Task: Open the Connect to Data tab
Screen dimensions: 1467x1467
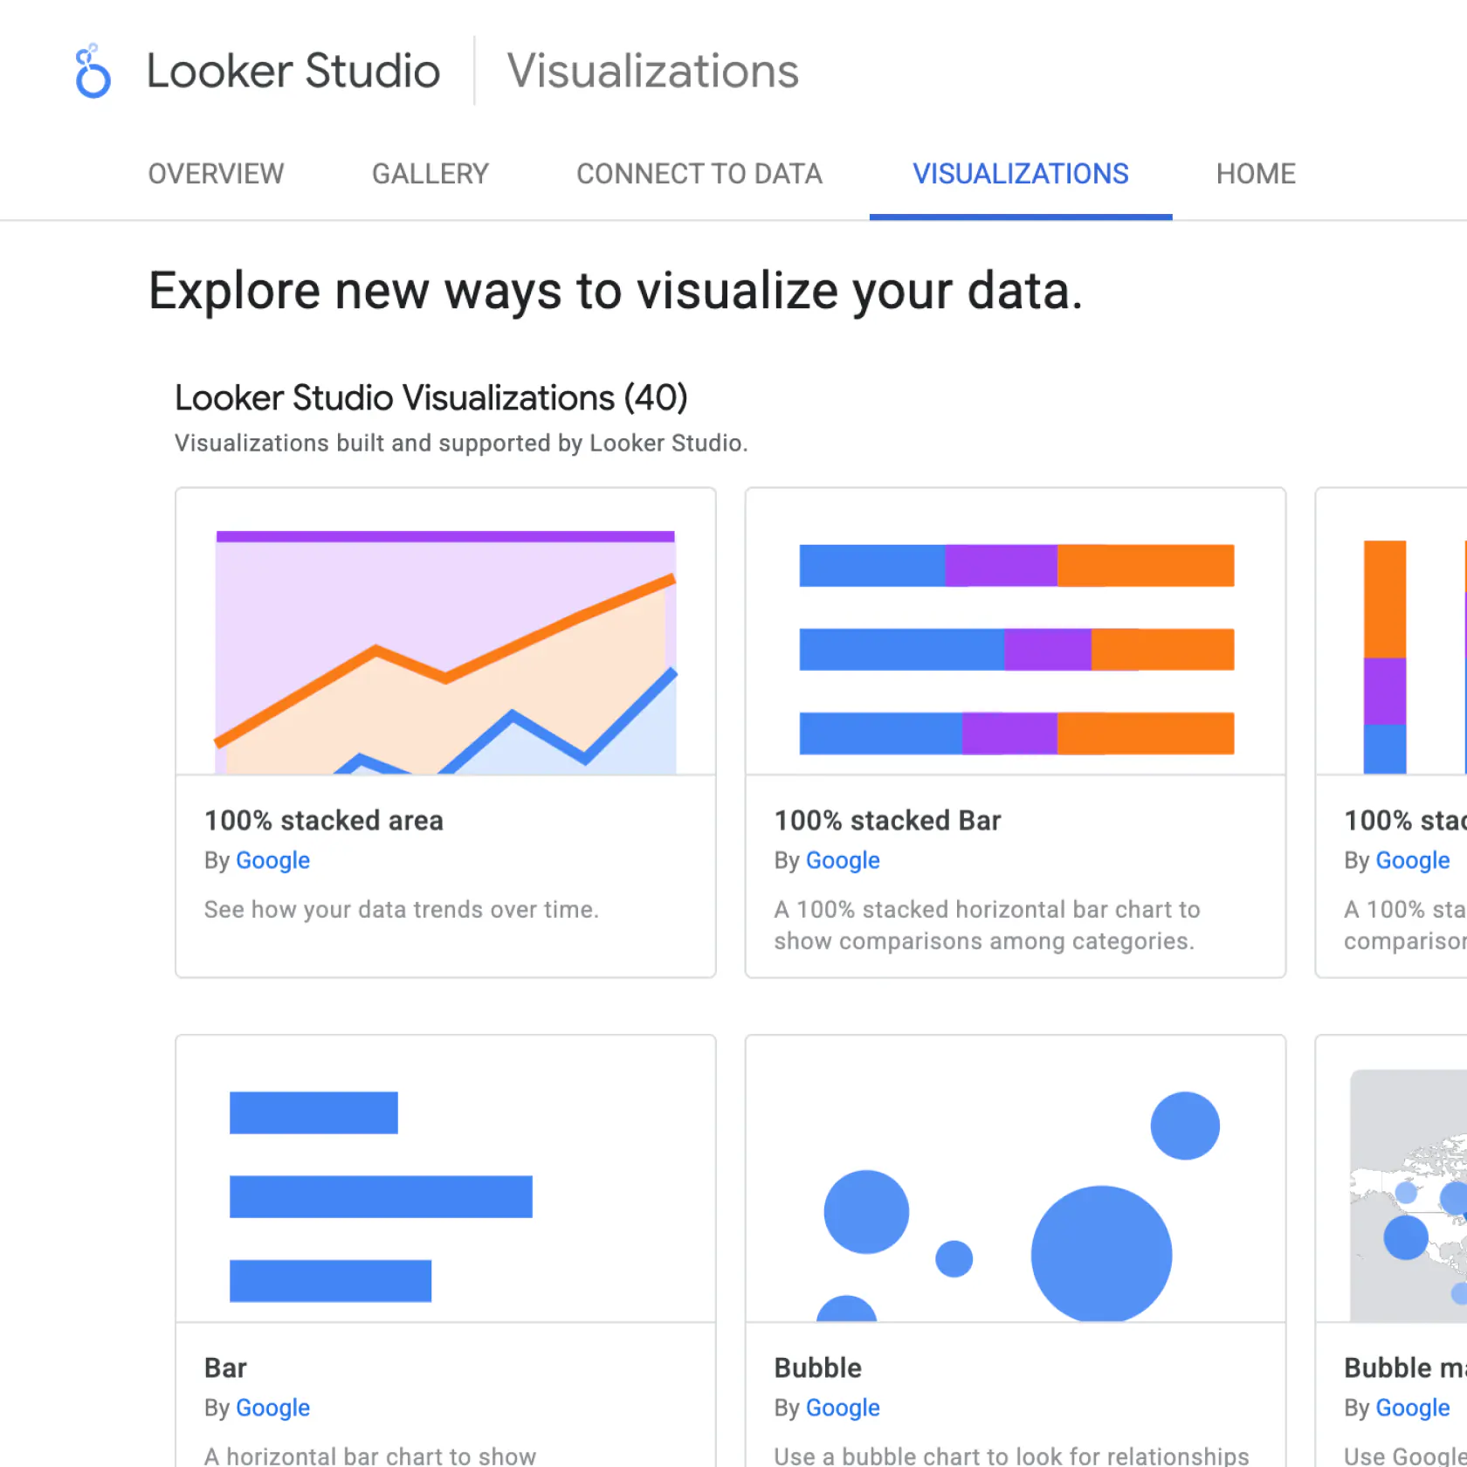Action: point(699,174)
